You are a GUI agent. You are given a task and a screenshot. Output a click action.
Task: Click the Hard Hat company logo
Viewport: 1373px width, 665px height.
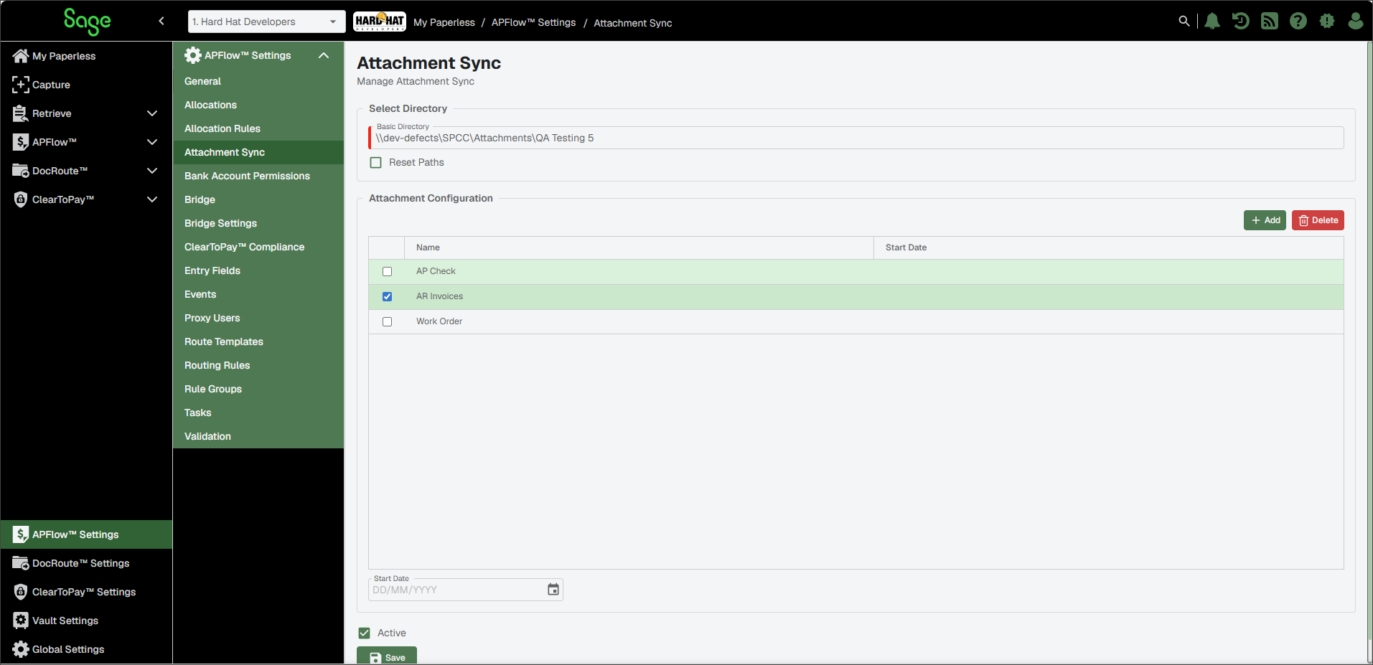pos(380,22)
